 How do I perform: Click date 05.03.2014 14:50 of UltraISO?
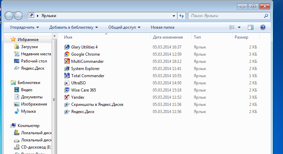pos(167,83)
